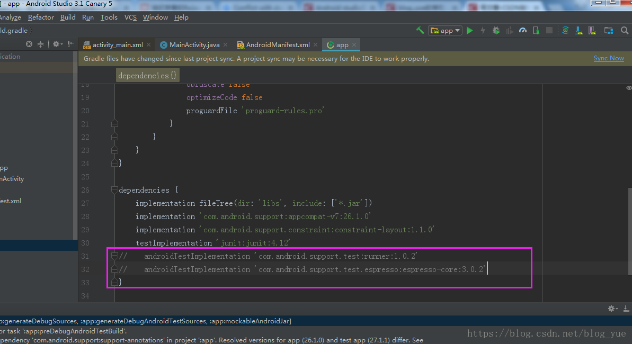Viewport: 632px width, 344px height.
Task: Click the Sync Now link
Action: click(609, 58)
